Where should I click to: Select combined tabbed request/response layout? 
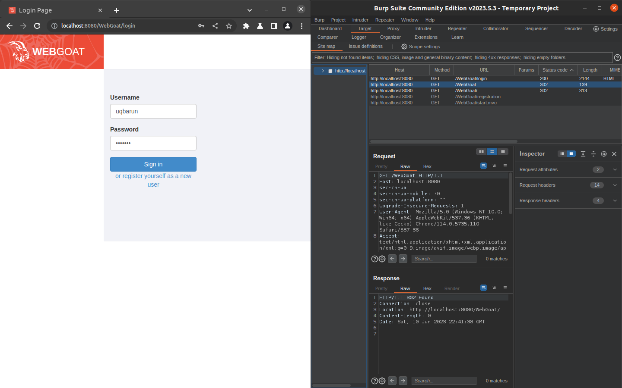(x=503, y=152)
